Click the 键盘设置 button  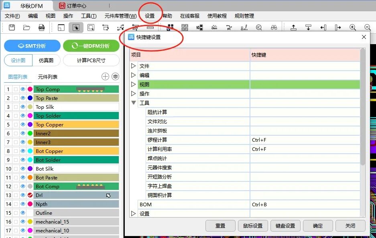point(285,226)
